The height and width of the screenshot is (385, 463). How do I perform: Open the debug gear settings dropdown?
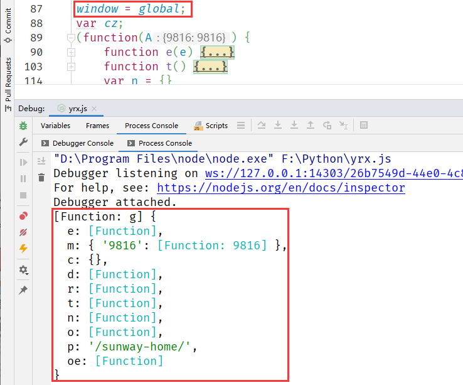[x=23, y=270]
